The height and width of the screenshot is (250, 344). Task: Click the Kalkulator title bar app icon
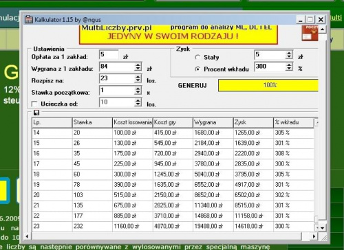pos(29,19)
